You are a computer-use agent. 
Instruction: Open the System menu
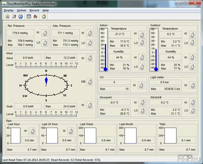point(21,10)
